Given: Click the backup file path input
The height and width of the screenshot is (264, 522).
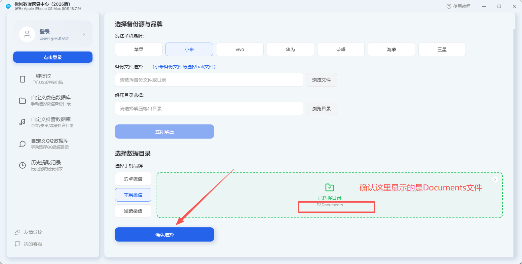Looking at the screenshot, I should point(209,80).
